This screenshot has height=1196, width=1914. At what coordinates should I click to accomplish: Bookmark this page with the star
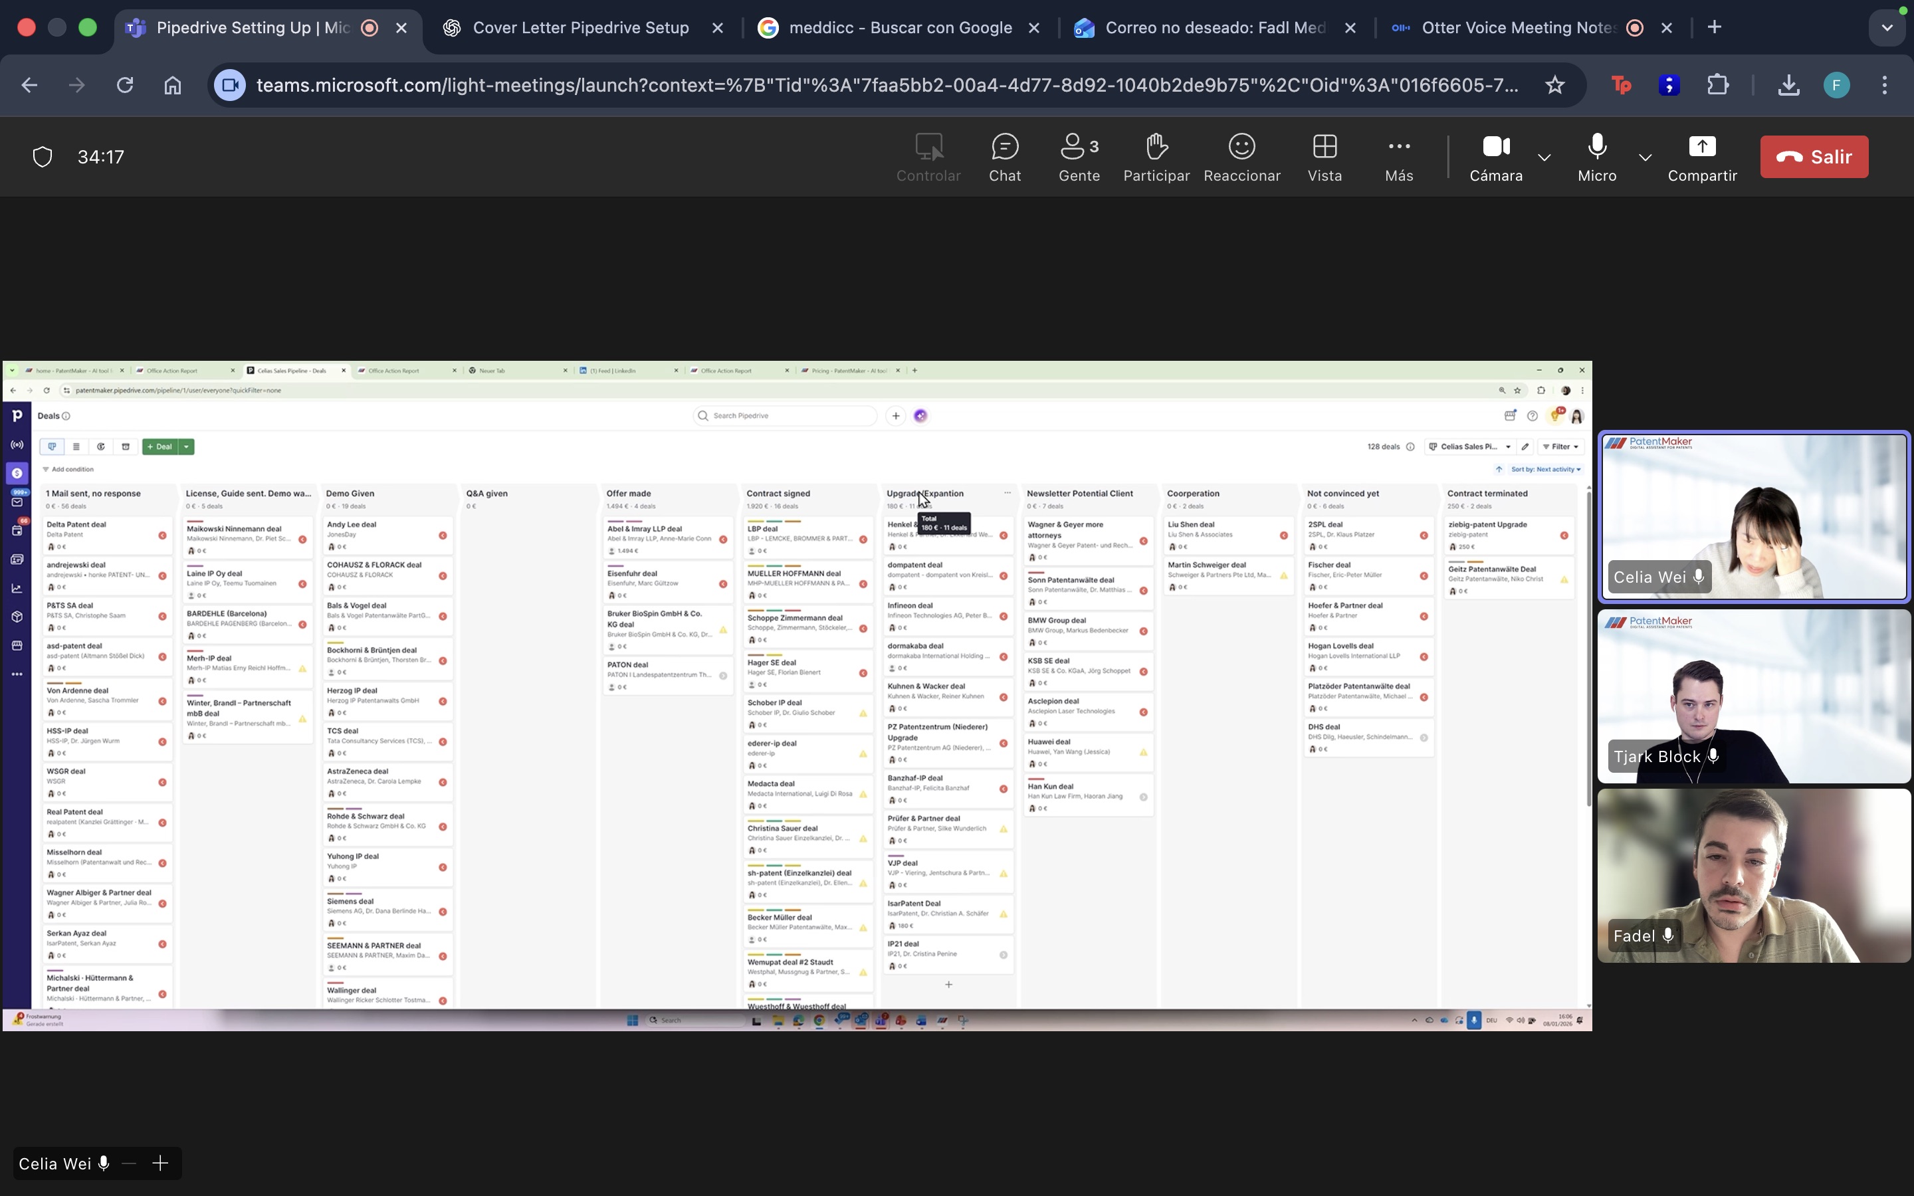point(1555,84)
